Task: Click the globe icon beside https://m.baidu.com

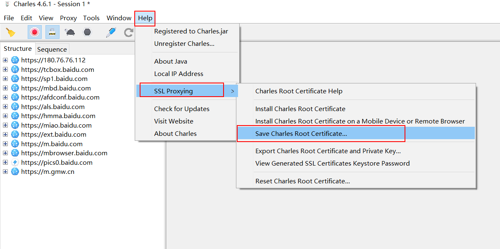Action: tap(15, 144)
